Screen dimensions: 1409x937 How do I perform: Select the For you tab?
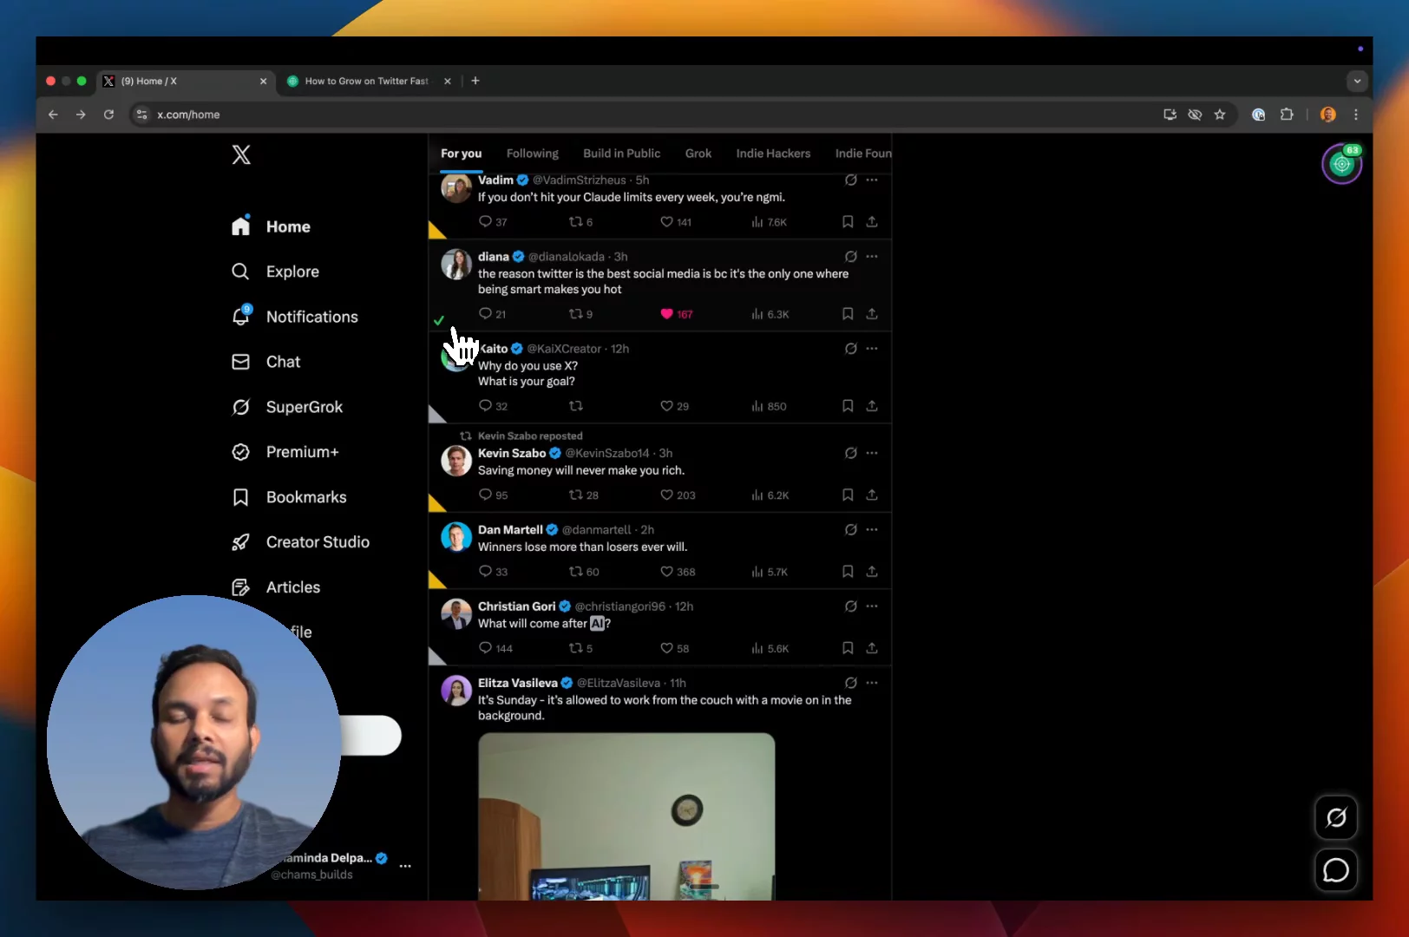(x=461, y=154)
